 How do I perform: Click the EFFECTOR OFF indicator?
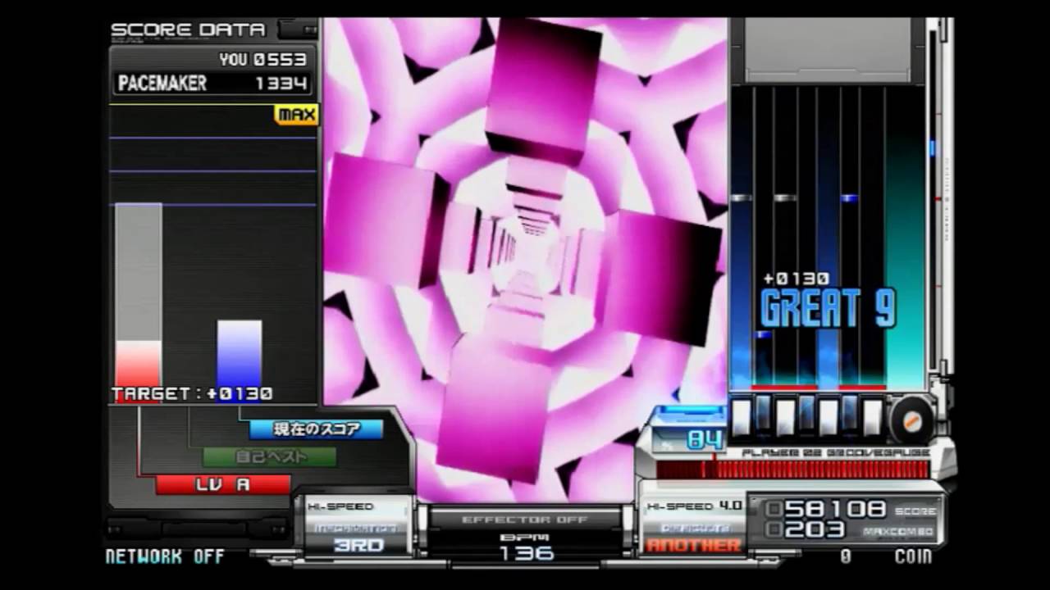(x=525, y=520)
